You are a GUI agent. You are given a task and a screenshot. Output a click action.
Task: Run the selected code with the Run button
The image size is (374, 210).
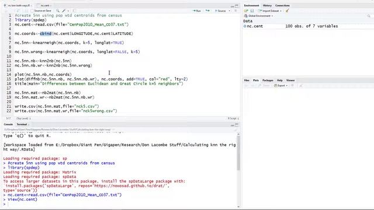pos(197,10)
